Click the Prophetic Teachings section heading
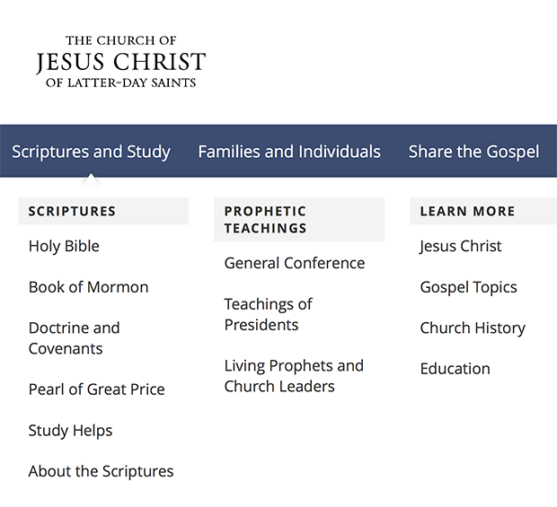The width and height of the screenshot is (557, 507). (299, 220)
